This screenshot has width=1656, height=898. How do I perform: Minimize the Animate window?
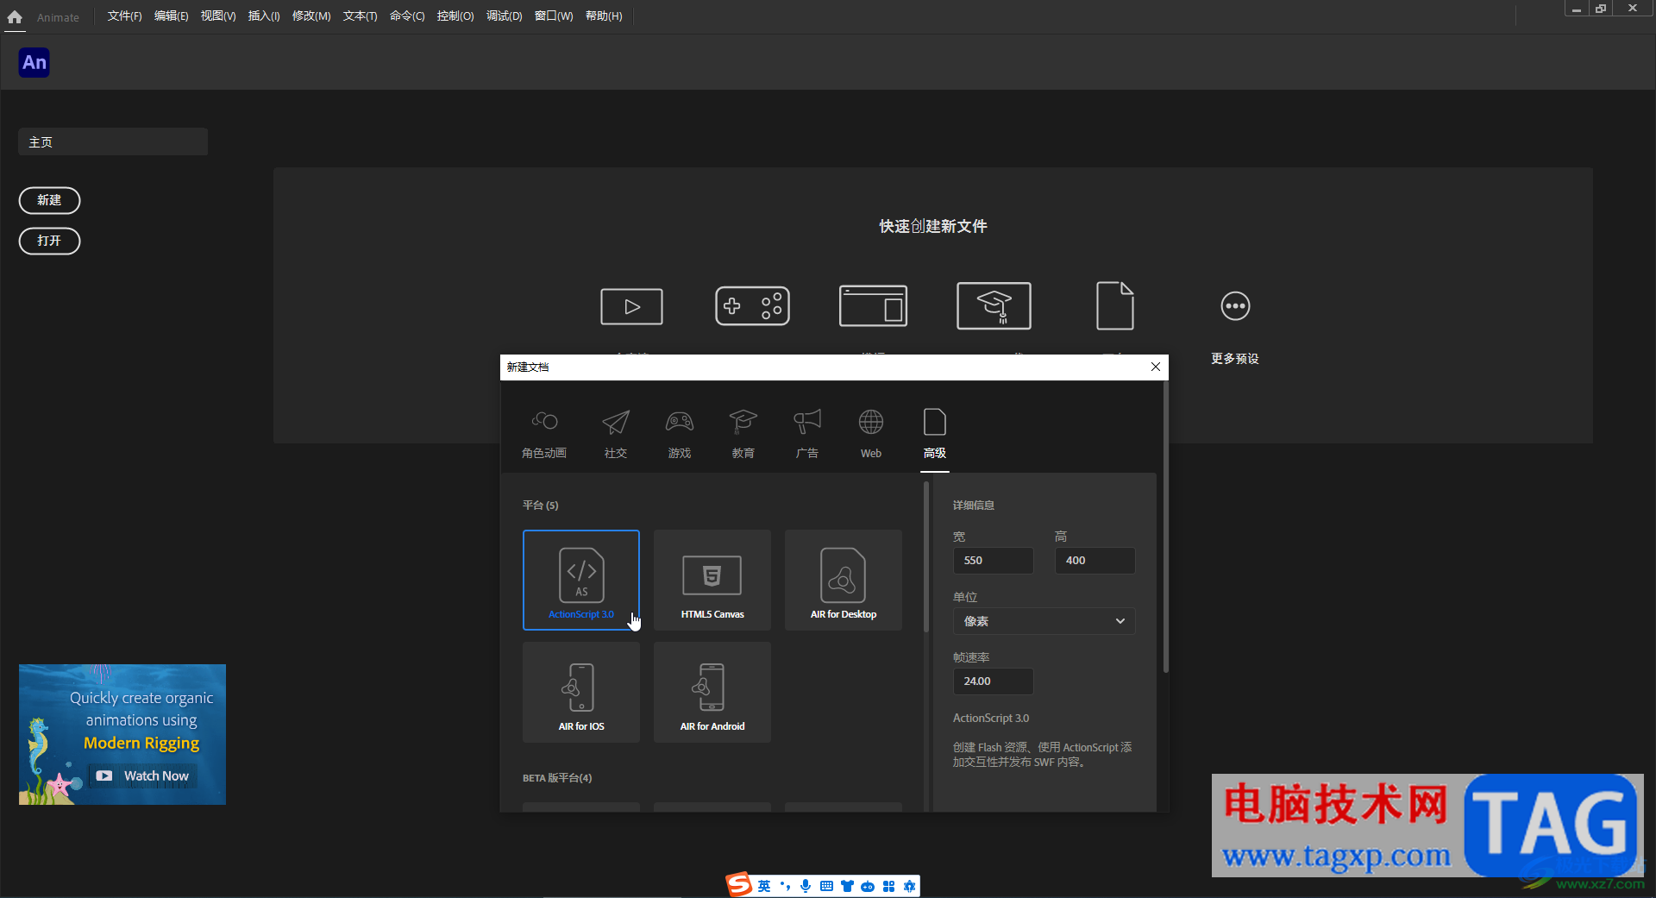[1576, 9]
